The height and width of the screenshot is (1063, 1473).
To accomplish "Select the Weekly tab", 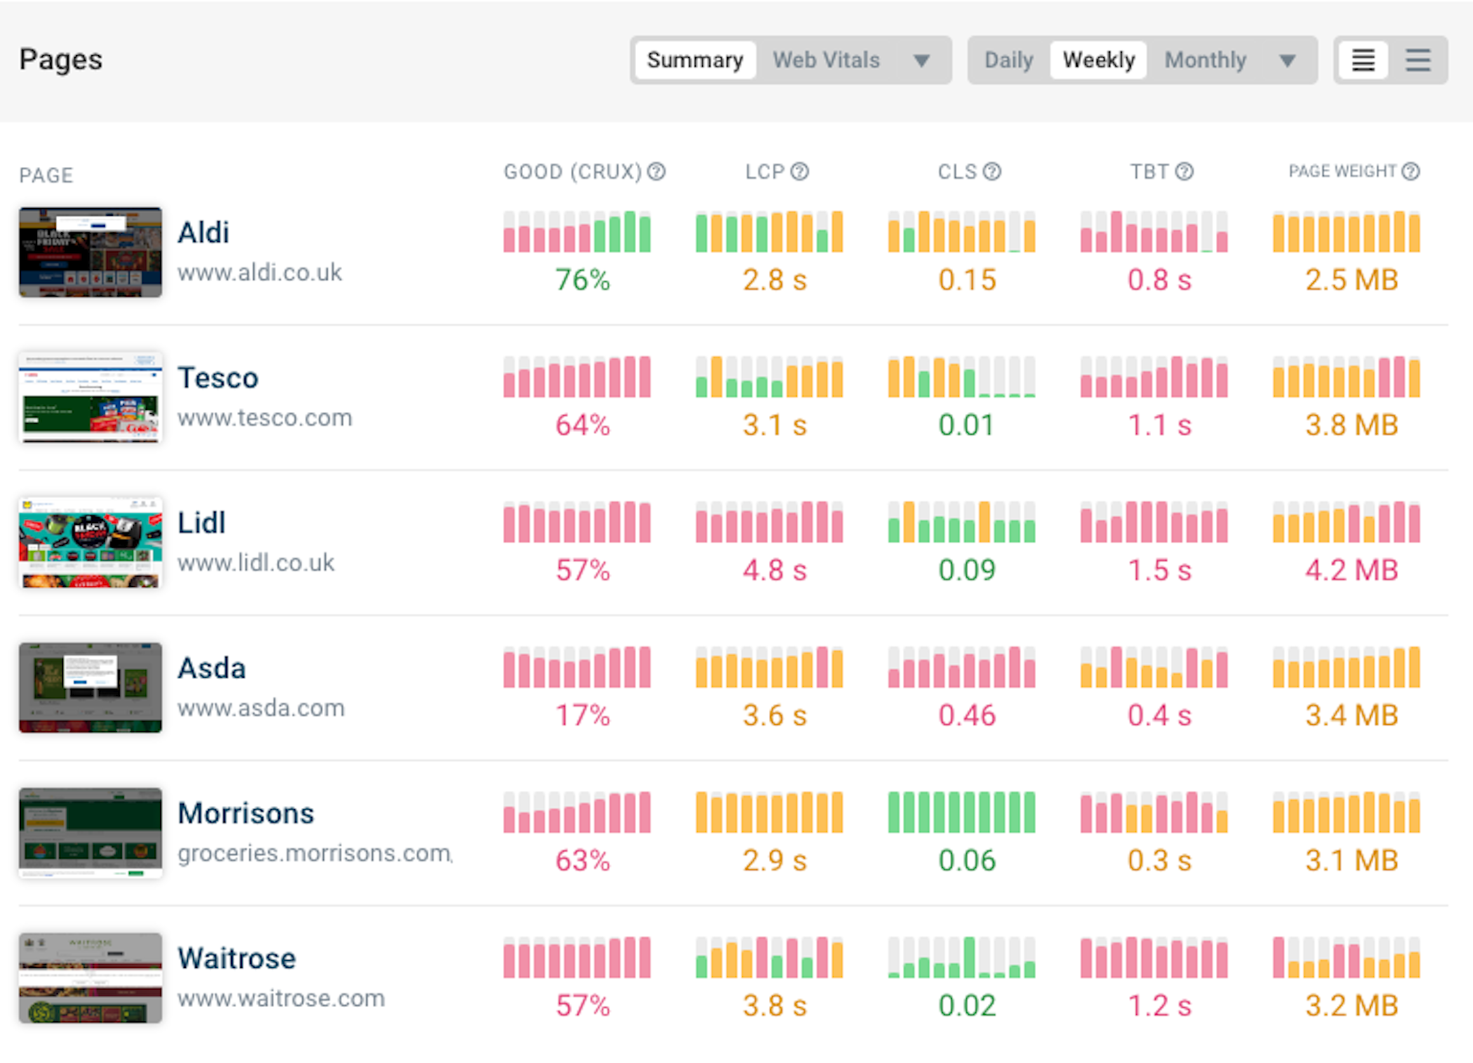I will click(x=1098, y=60).
